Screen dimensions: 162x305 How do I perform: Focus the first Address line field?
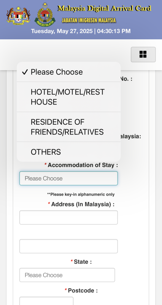pyautogui.click(x=68, y=217)
